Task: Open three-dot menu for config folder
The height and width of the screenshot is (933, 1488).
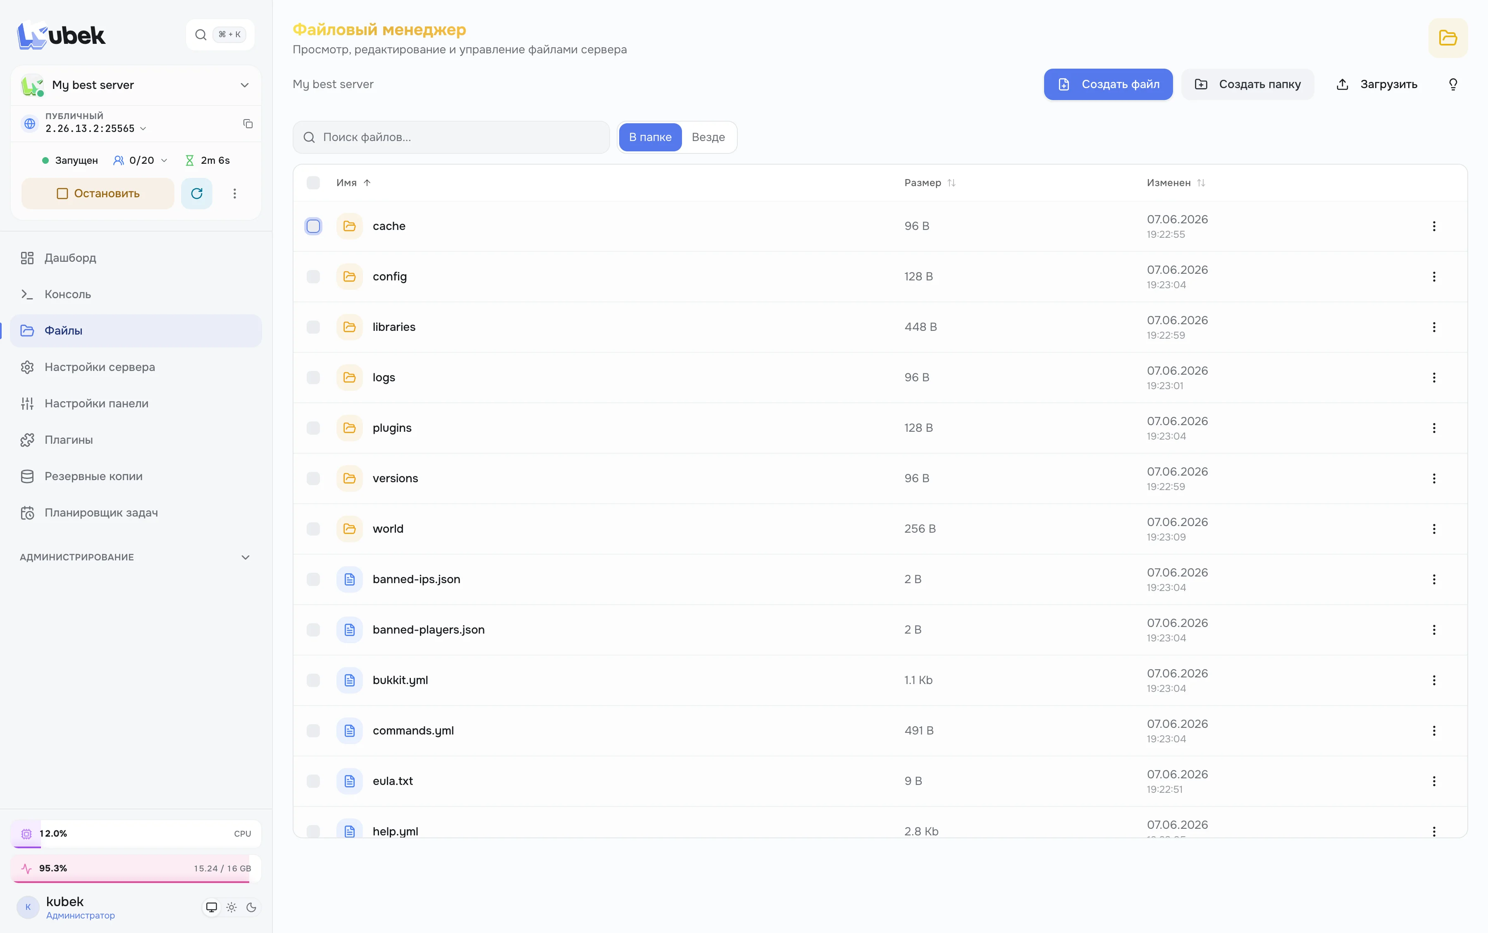Action: pyautogui.click(x=1434, y=277)
